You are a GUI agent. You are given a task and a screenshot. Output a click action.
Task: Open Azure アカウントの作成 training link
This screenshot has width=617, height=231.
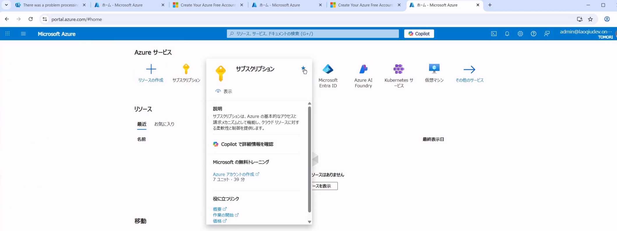[234, 174]
